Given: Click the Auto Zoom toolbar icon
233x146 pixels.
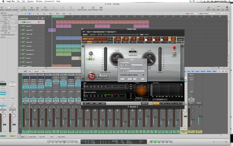Looking at the screenshot, I should [24, 8].
